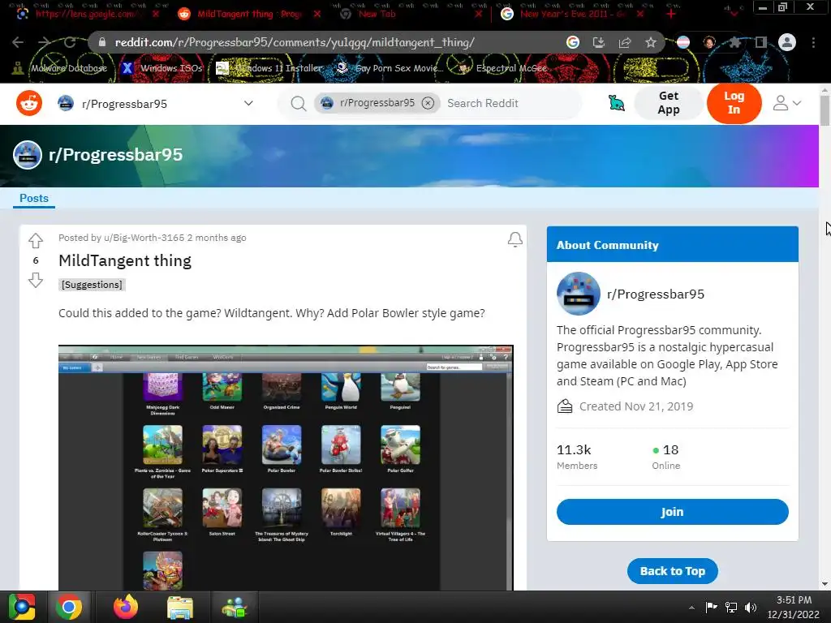Viewport: 831px width, 623px height.
Task: Show hidden tray icons arrow
Action: pyautogui.click(x=691, y=608)
